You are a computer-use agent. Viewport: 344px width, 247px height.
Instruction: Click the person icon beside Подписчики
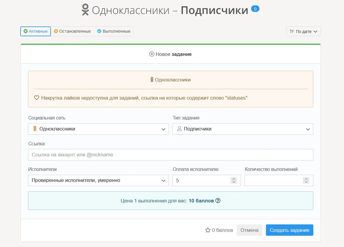click(179, 129)
